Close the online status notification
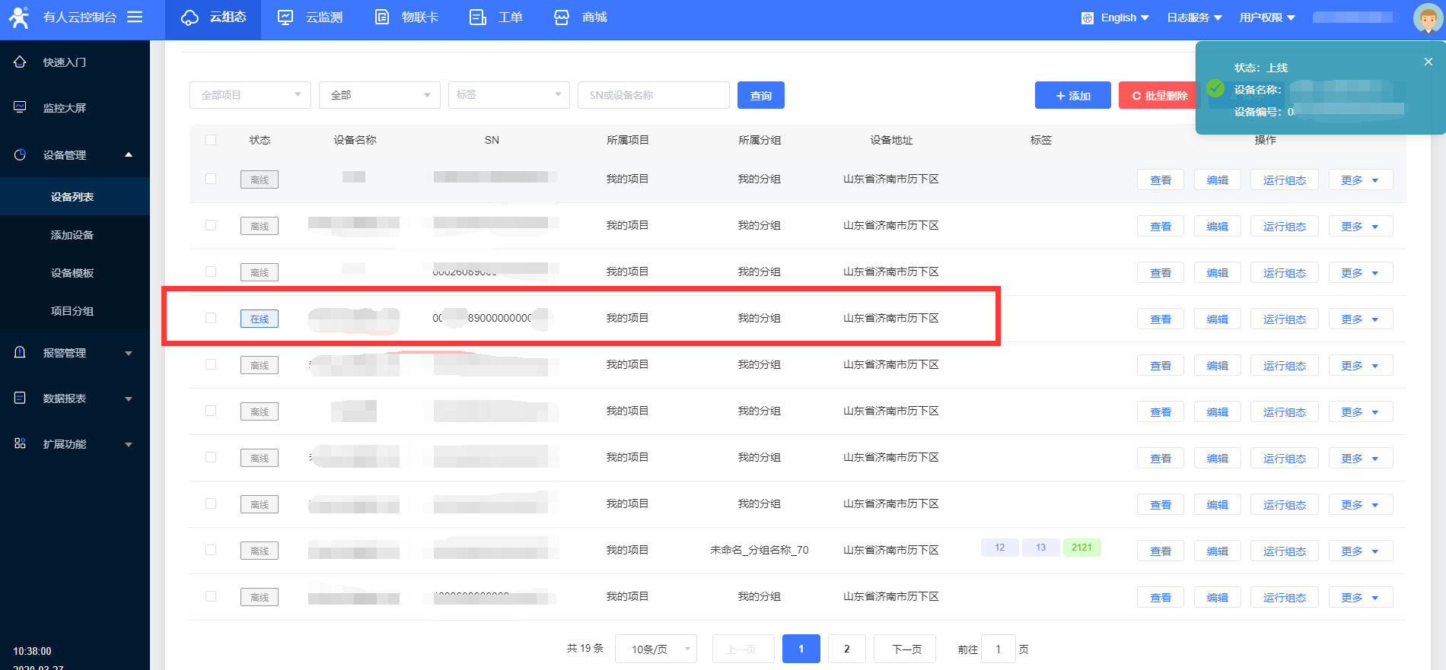This screenshot has height=670, width=1446. 1428,62
